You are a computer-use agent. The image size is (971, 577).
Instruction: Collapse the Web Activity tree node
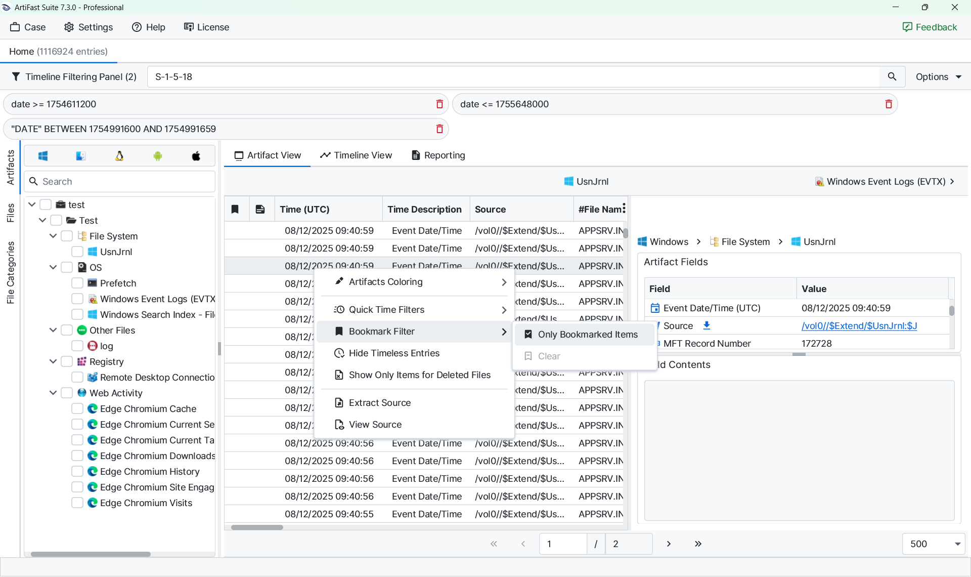53,393
